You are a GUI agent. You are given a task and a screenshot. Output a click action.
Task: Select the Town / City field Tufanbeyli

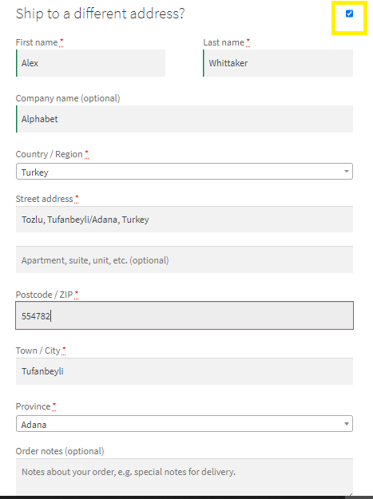coord(185,371)
